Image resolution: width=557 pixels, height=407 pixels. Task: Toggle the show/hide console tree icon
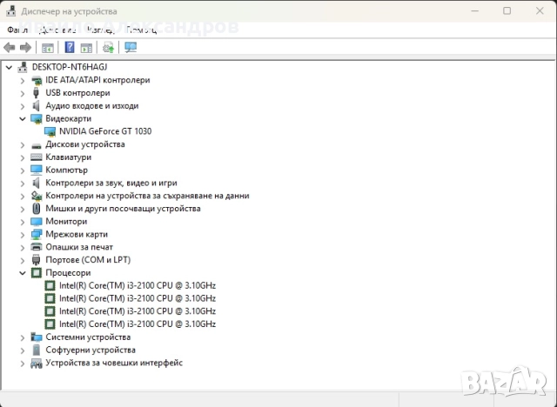48,48
